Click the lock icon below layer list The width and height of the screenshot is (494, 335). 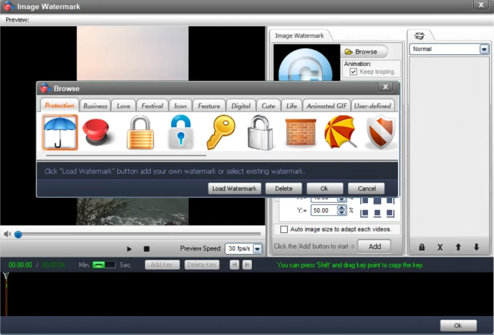tap(422, 247)
